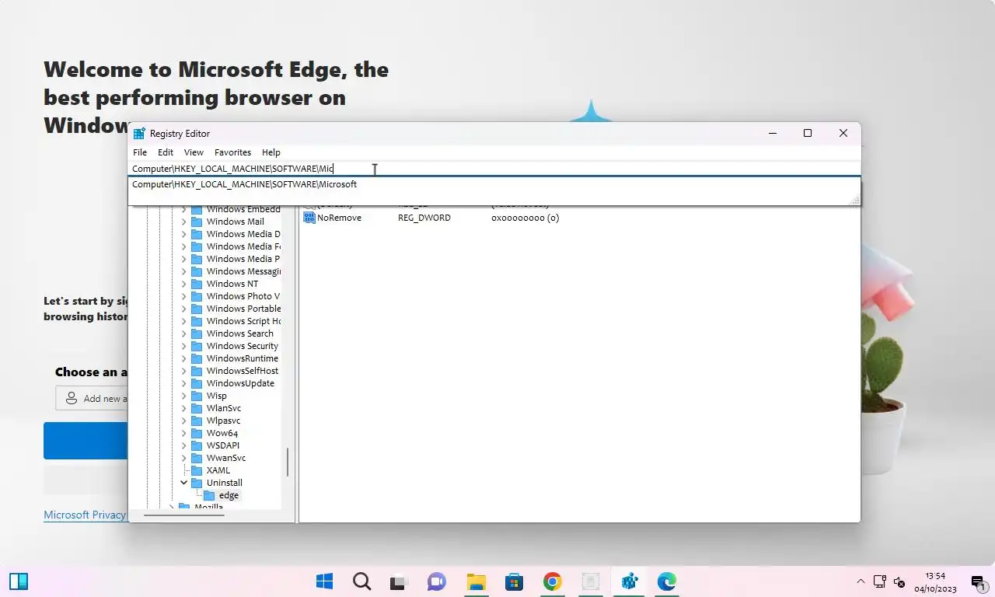This screenshot has height=597, width=995.
Task: Open network status tray icon
Action: (880, 581)
